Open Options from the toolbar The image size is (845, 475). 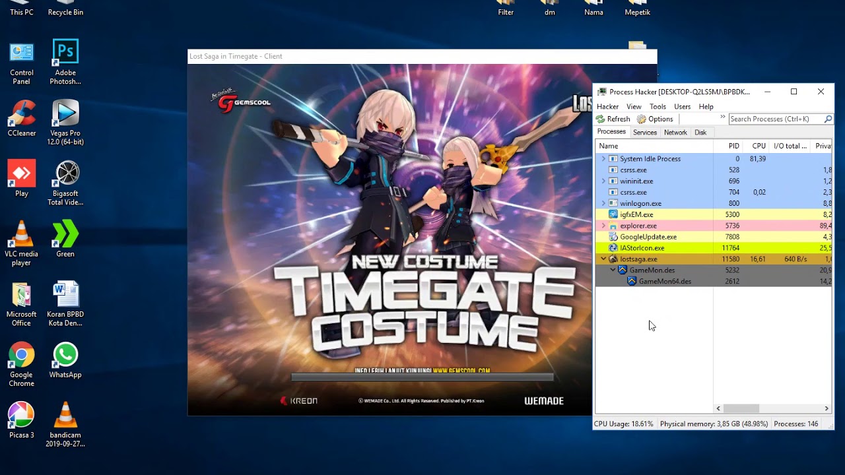[x=655, y=119]
